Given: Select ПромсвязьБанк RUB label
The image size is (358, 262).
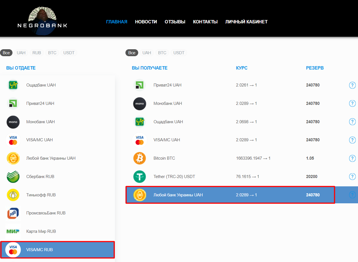Looking at the screenshot, I should (46, 213).
